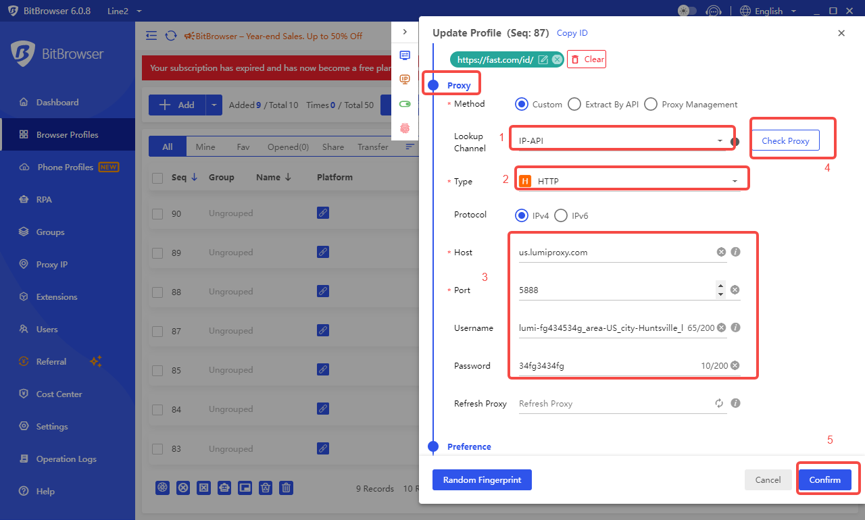Tick the checkbox for profile 90
The image size is (865, 520).
[x=157, y=213]
